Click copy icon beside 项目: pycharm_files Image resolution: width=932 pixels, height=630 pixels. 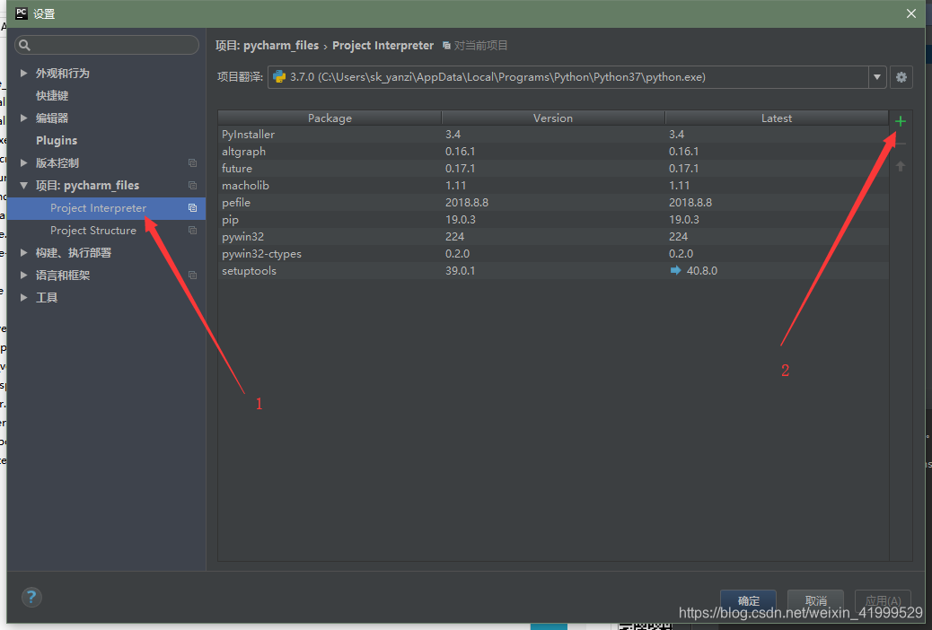click(192, 186)
